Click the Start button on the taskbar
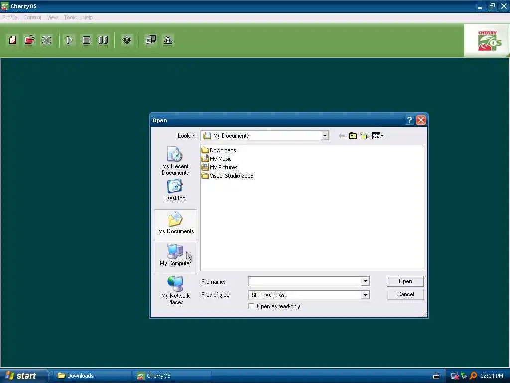 click(23, 376)
